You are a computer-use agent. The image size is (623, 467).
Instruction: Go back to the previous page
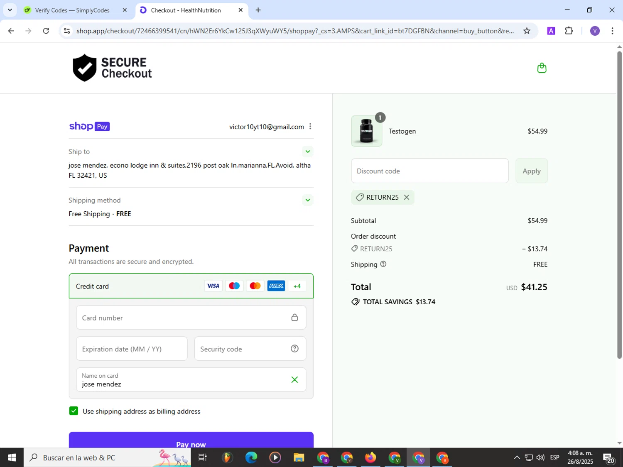(x=11, y=31)
